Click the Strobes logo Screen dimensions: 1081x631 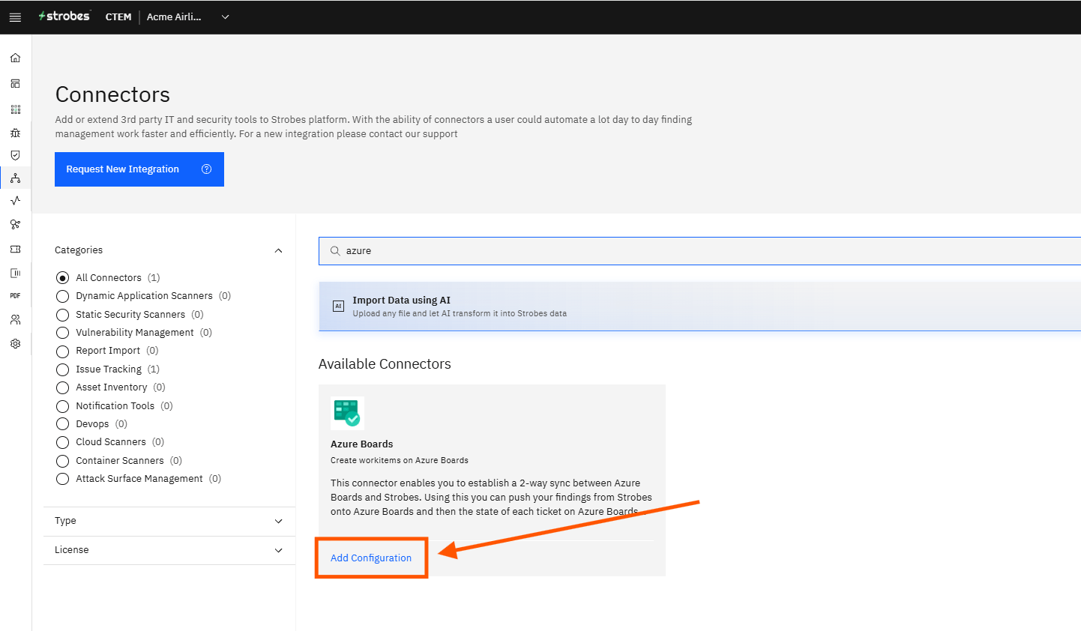tap(64, 16)
